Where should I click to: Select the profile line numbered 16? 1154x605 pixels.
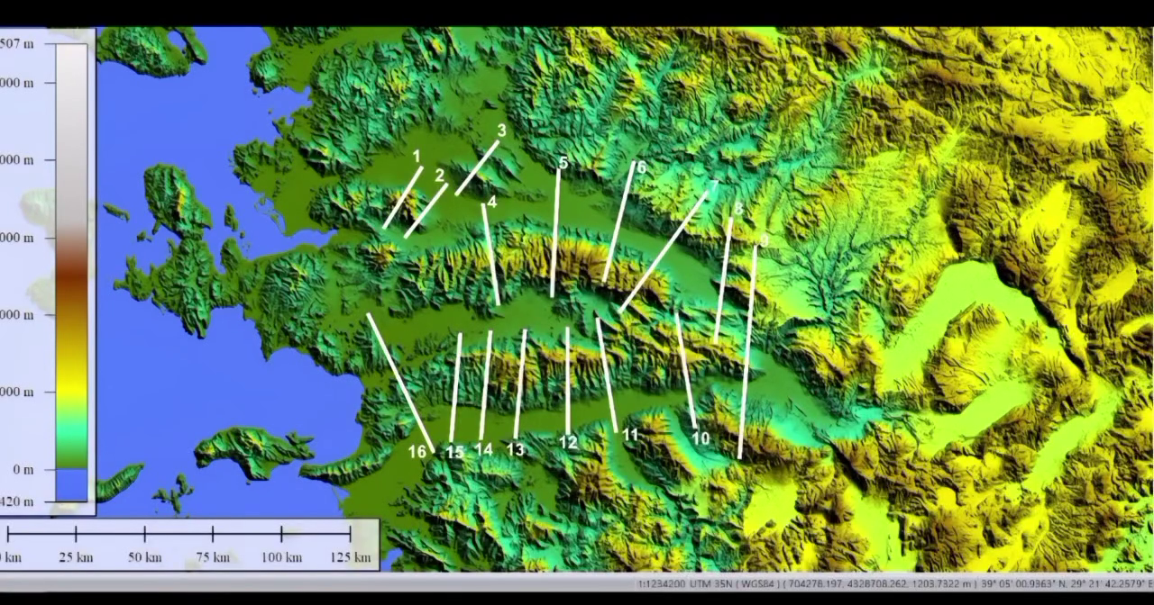click(400, 382)
